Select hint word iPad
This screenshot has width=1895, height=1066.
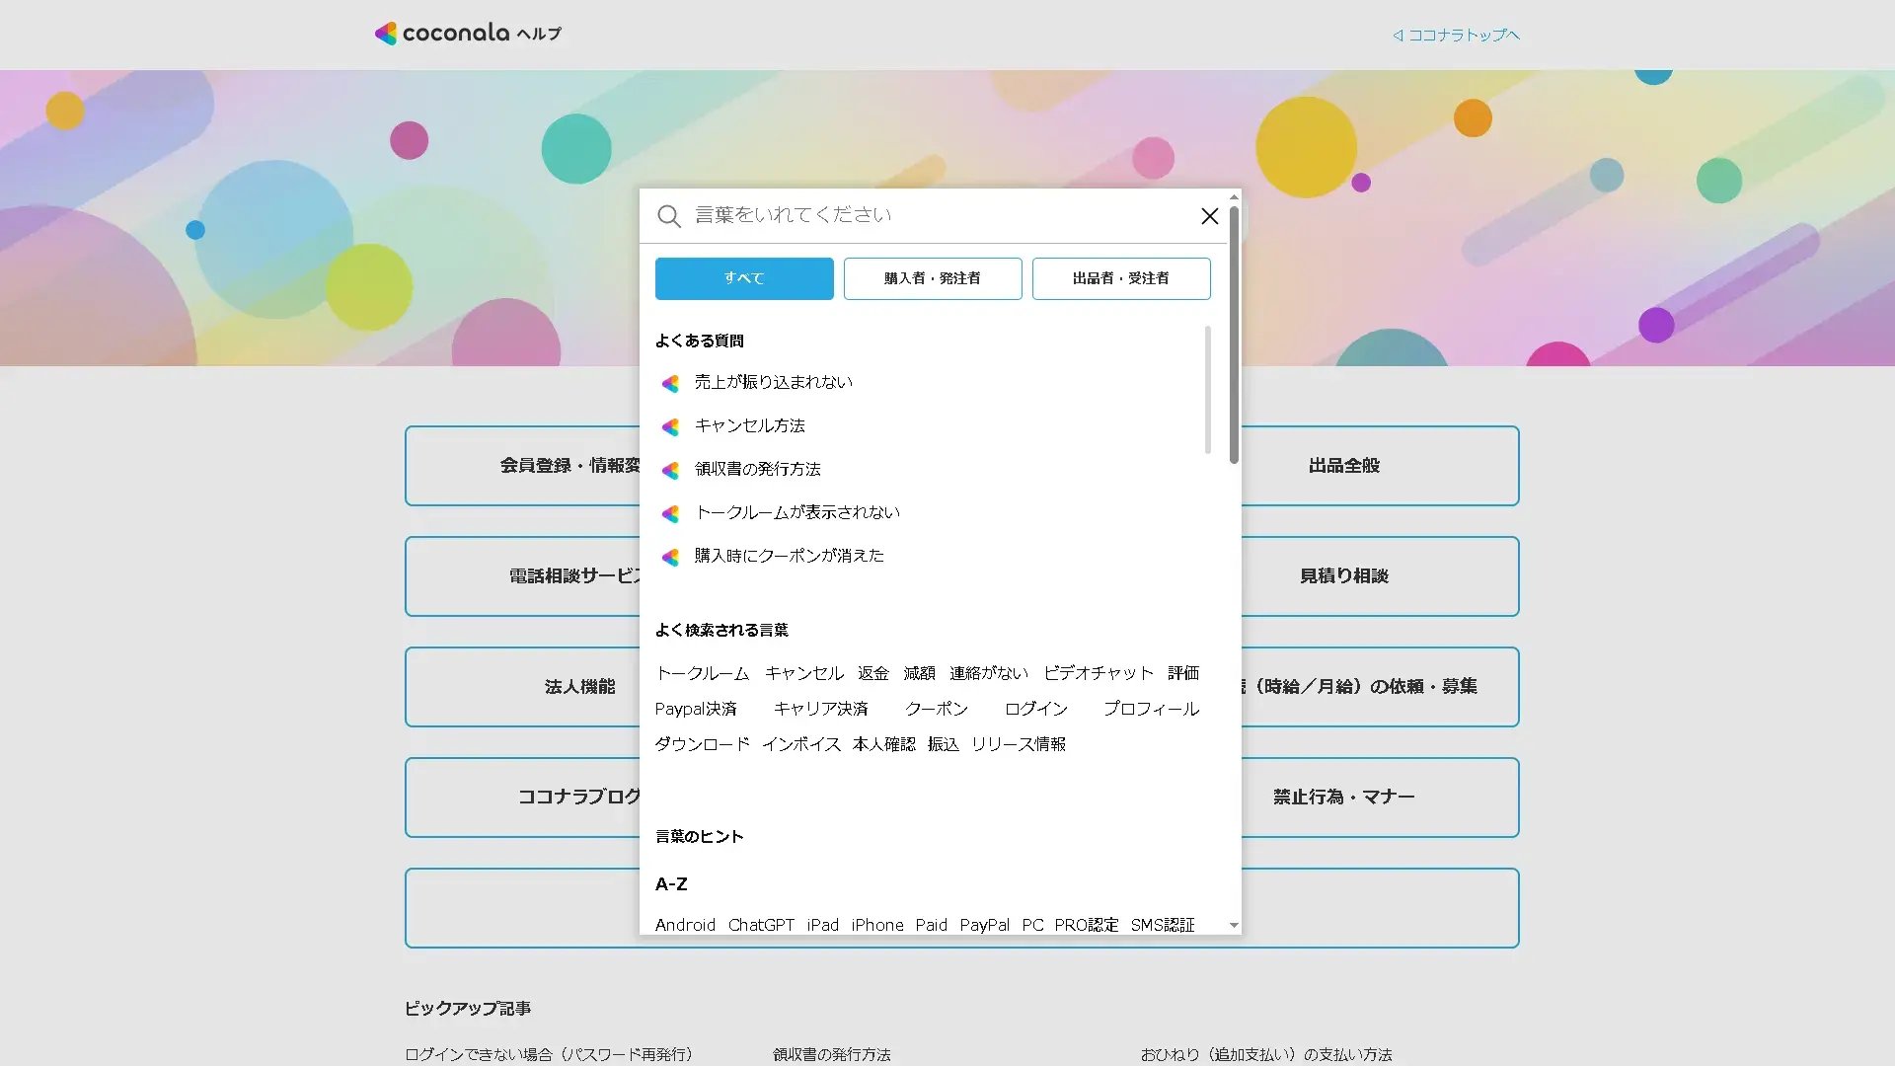click(x=822, y=925)
